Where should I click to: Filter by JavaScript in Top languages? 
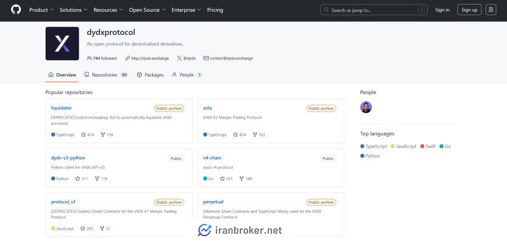click(403, 146)
